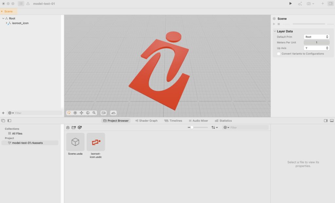
Task: Click the new scene cube icon
Action: 80,127
